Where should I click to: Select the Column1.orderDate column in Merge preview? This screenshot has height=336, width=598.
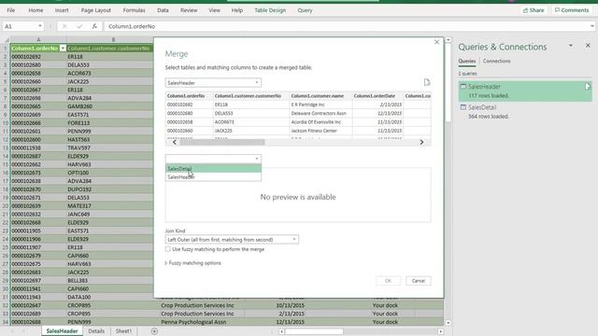375,96
